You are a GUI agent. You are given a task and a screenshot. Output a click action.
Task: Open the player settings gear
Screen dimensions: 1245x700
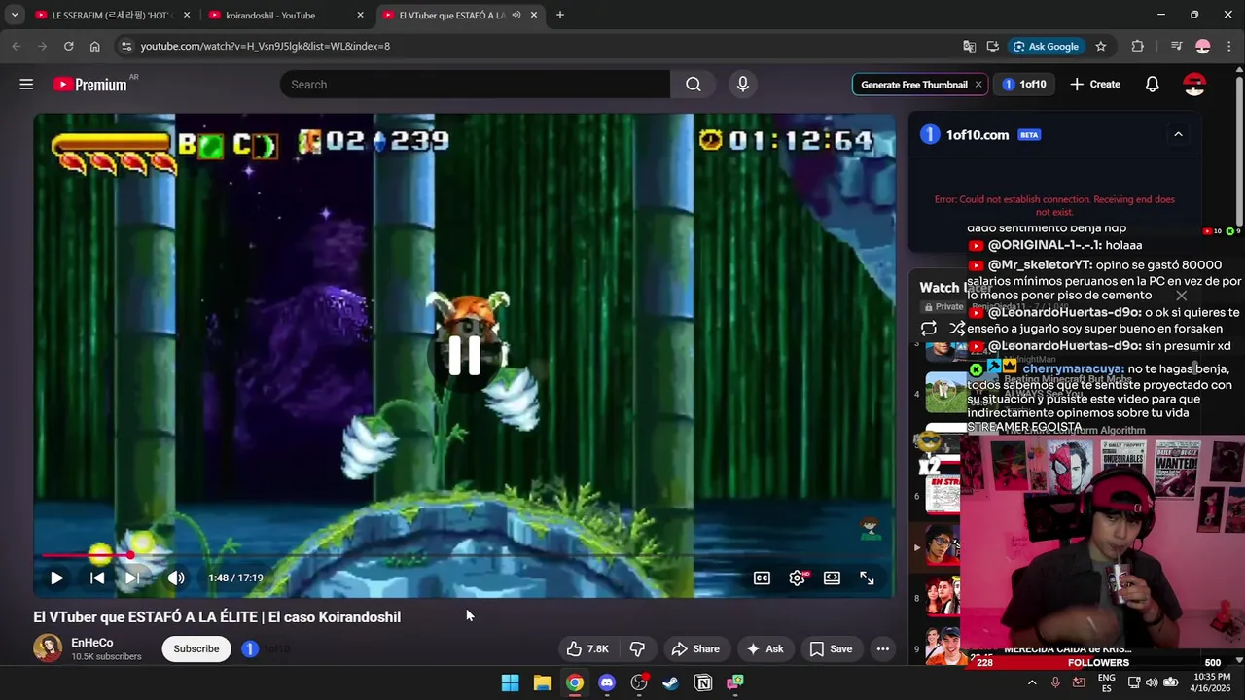[x=797, y=577]
